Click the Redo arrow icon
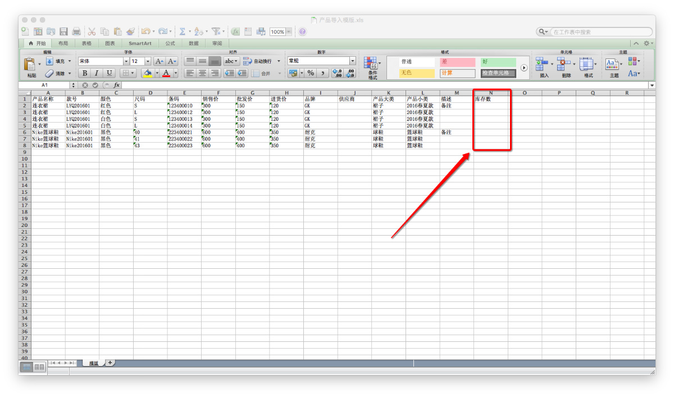Screen dimensions: 674x397 [x=163, y=32]
